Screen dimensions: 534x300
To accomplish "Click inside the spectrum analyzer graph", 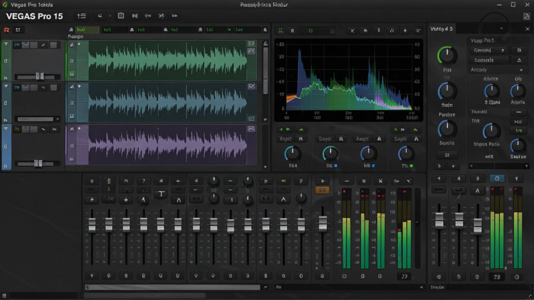I will tap(349, 77).
